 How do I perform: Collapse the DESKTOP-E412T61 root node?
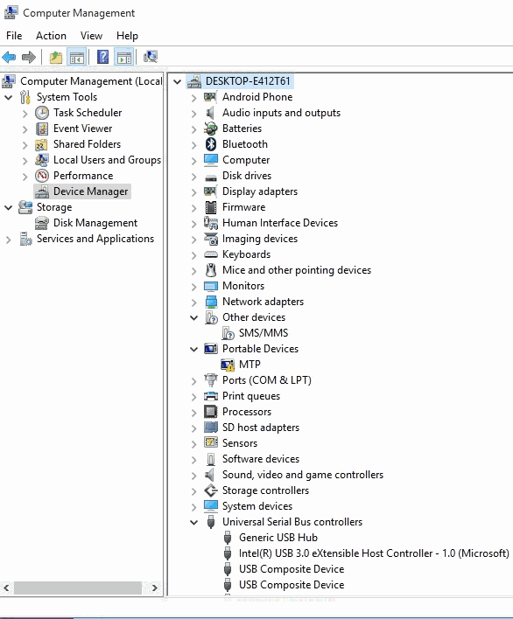click(x=177, y=81)
